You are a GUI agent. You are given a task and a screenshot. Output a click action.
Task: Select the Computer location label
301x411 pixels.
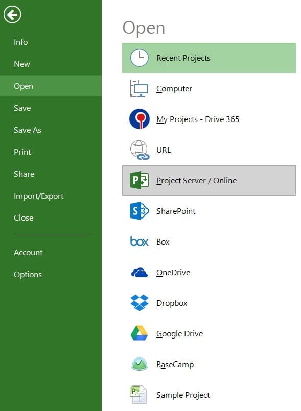coord(174,89)
